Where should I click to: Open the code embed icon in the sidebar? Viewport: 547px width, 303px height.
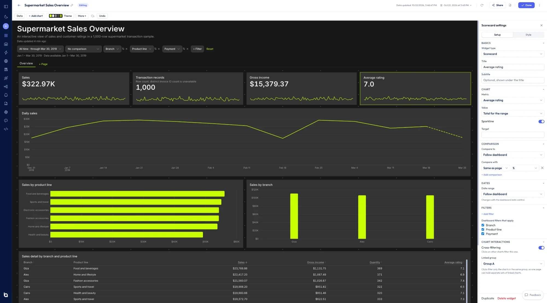[x=6, y=129]
